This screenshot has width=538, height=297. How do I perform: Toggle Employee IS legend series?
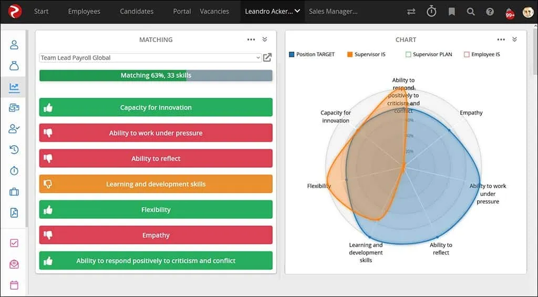point(482,55)
